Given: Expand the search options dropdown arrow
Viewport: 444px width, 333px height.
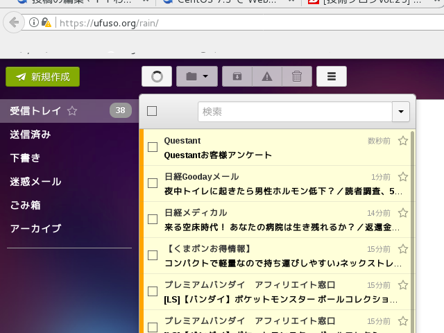Looking at the screenshot, I should pyautogui.click(x=401, y=112).
